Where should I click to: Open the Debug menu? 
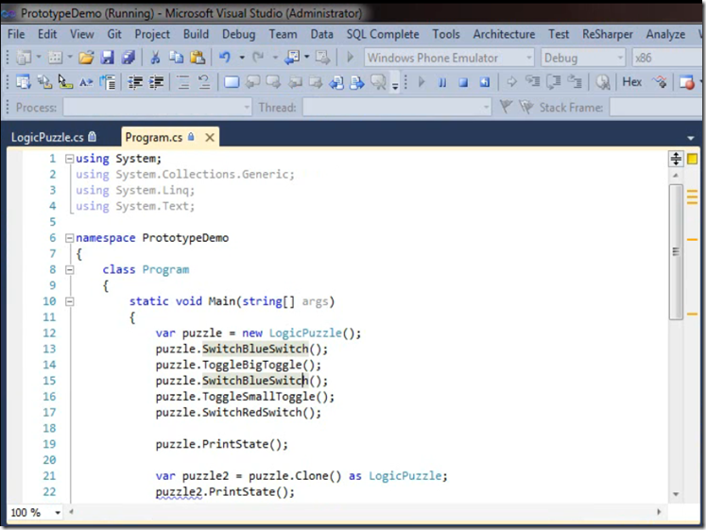click(238, 34)
